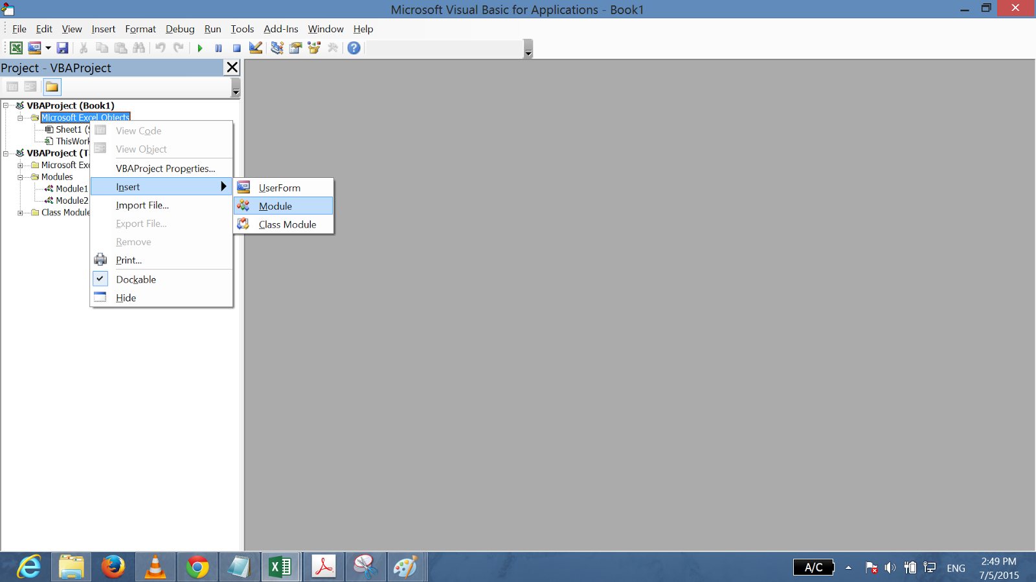Toggle the Dockable checkmark option

tap(161, 279)
